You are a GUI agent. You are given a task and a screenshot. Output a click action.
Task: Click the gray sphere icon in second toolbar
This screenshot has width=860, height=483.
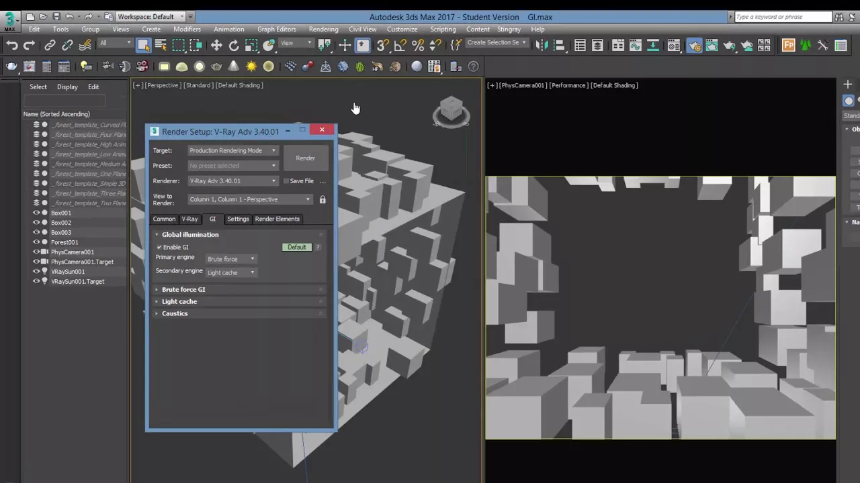click(417, 66)
